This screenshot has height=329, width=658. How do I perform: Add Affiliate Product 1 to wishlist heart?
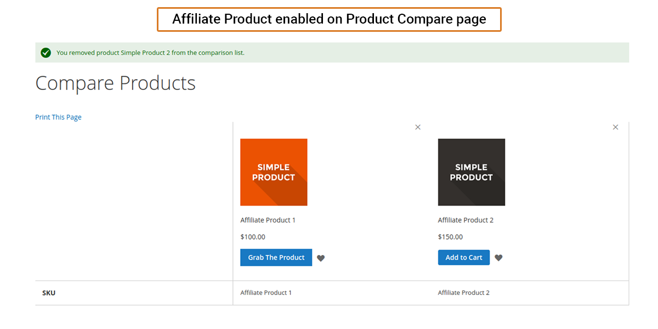(x=321, y=258)
